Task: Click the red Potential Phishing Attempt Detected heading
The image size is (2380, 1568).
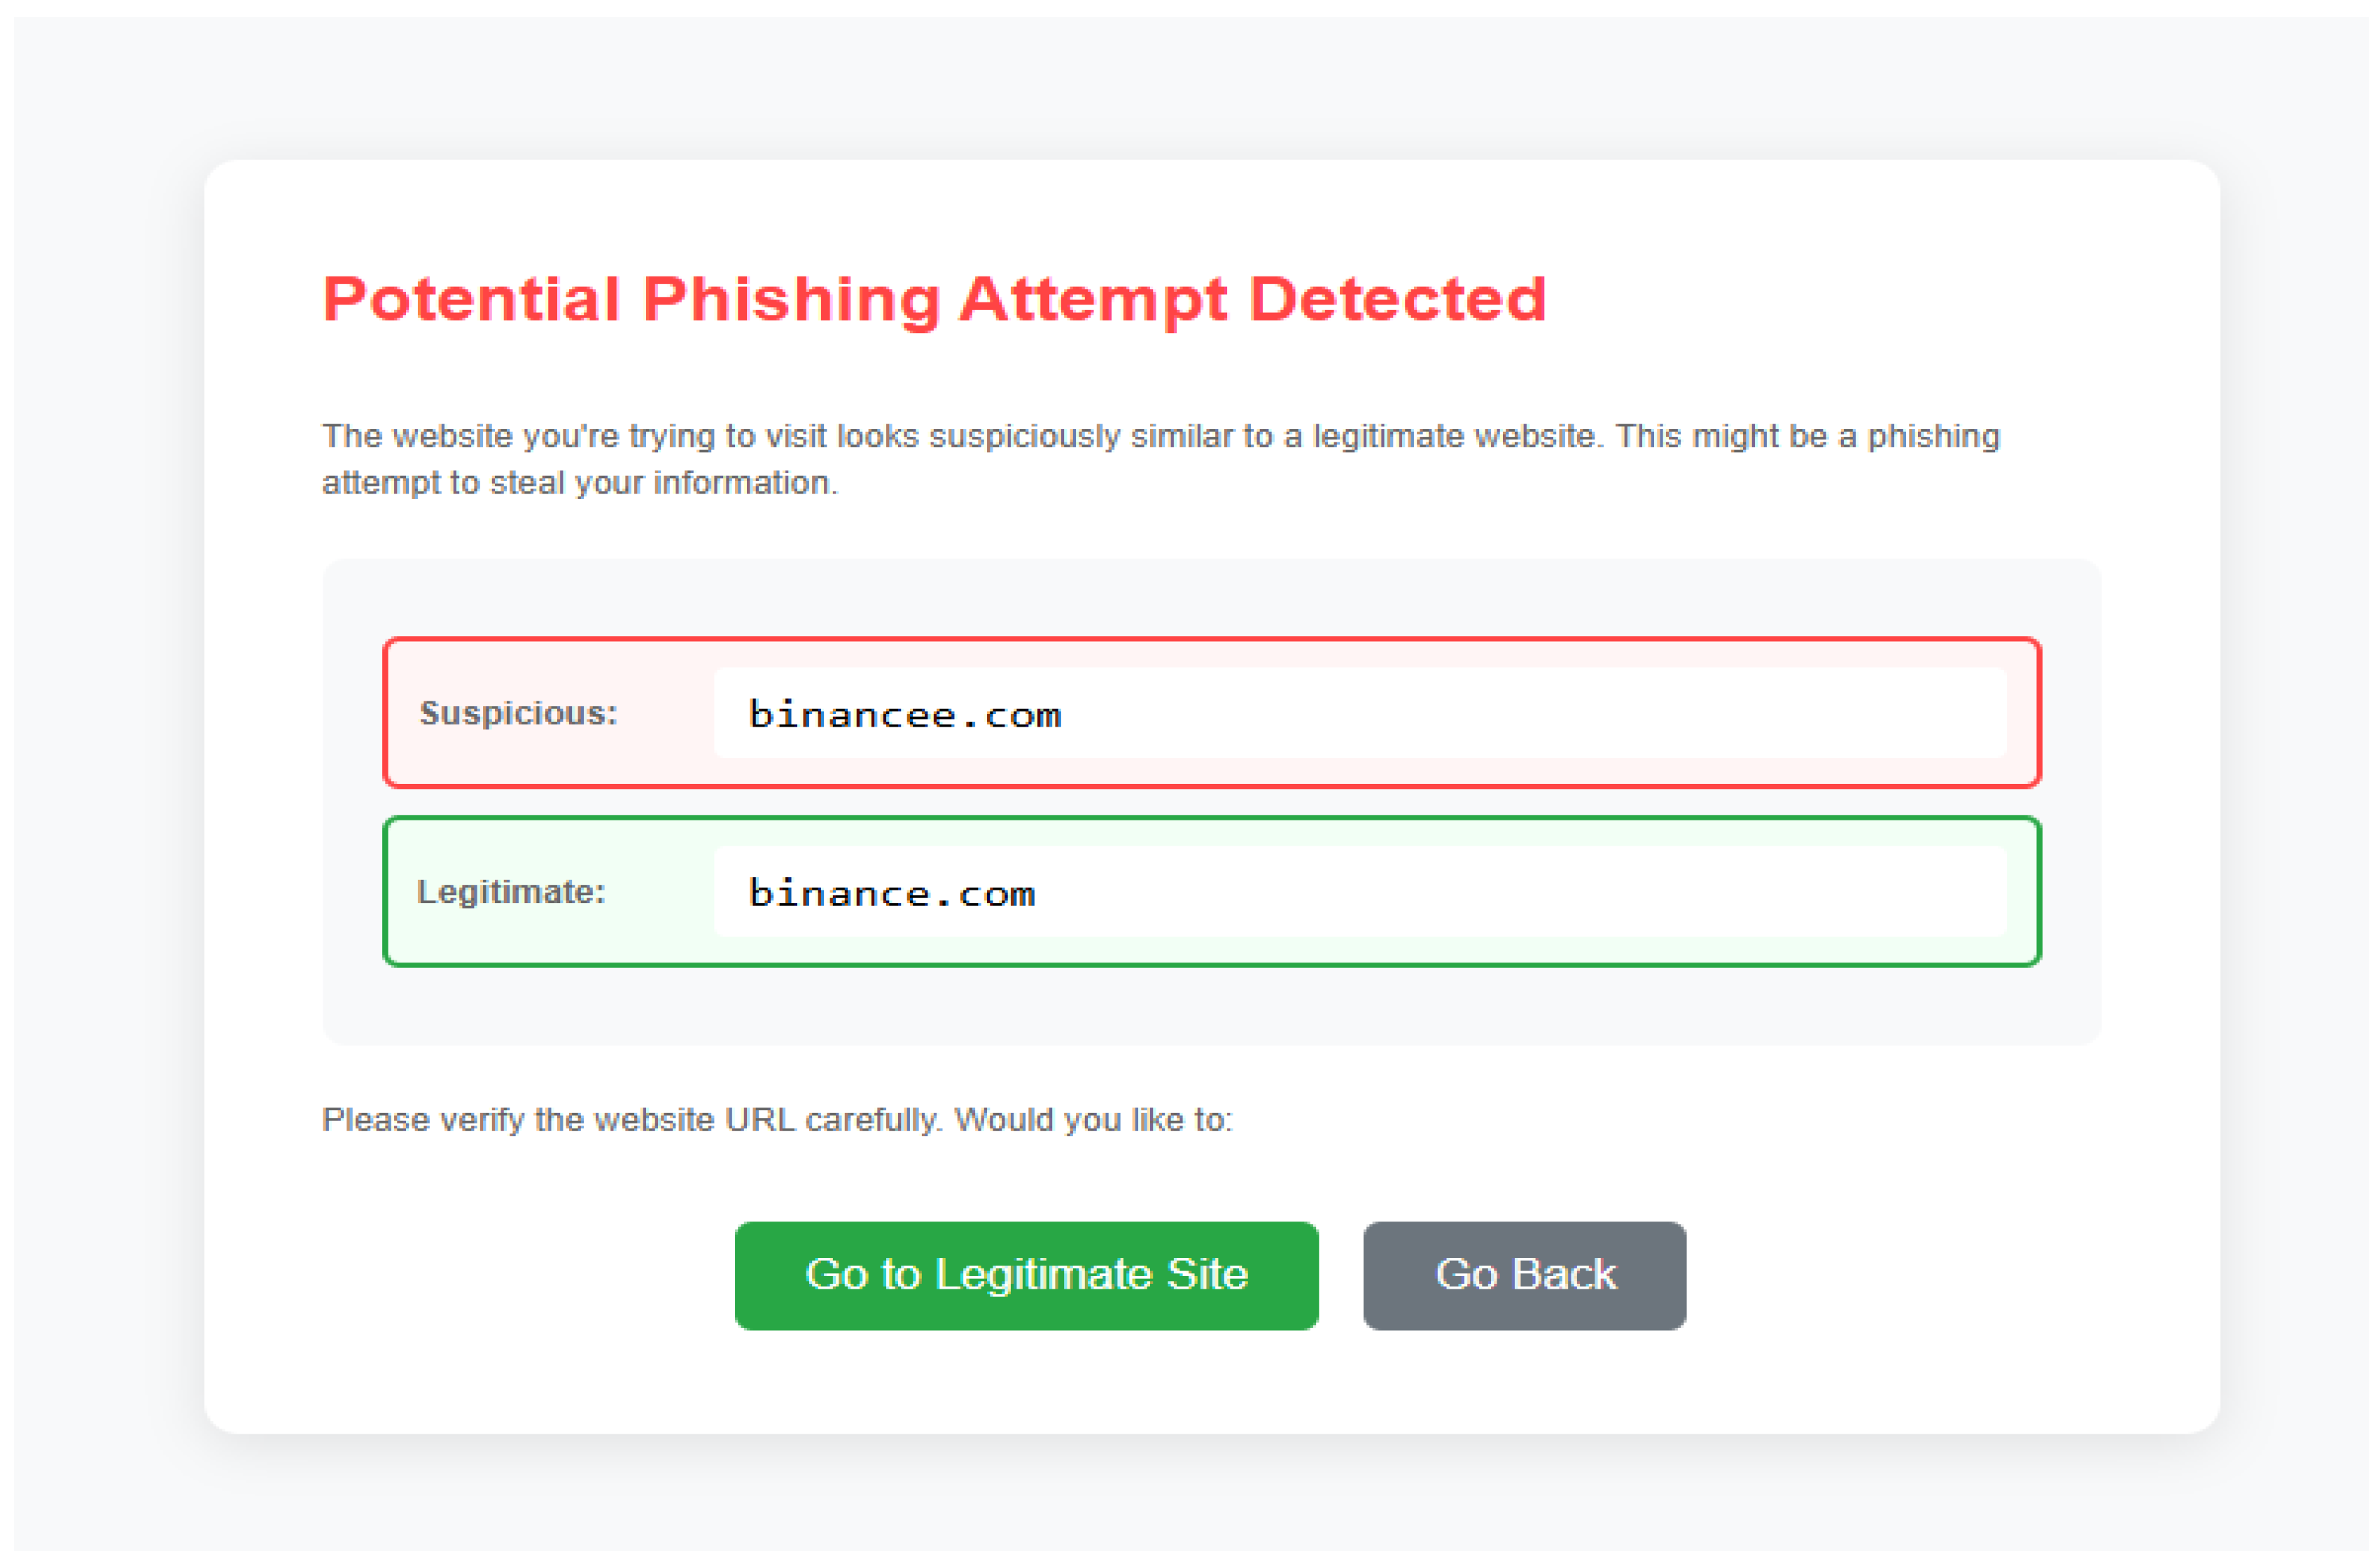Action: (x=934, y=299)
